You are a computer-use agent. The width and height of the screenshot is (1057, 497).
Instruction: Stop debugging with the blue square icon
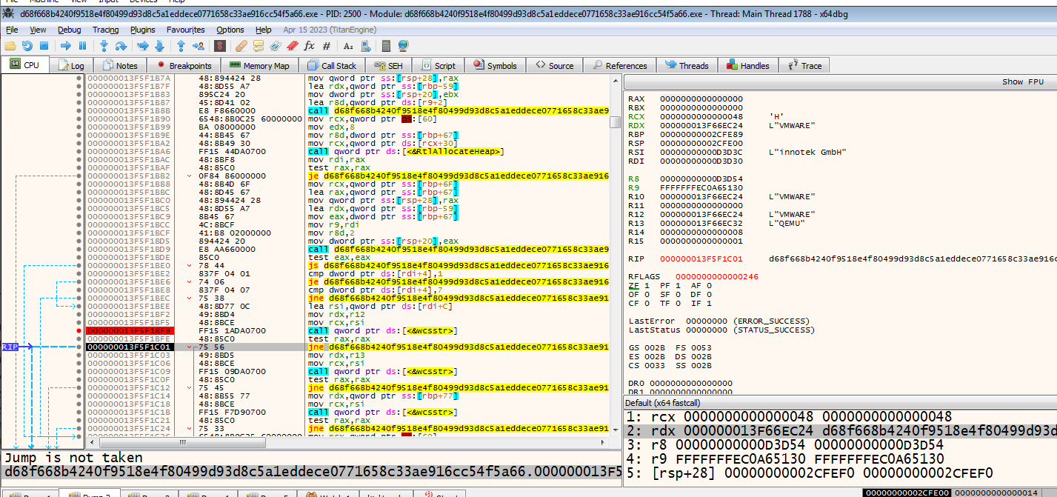point(44,46)
